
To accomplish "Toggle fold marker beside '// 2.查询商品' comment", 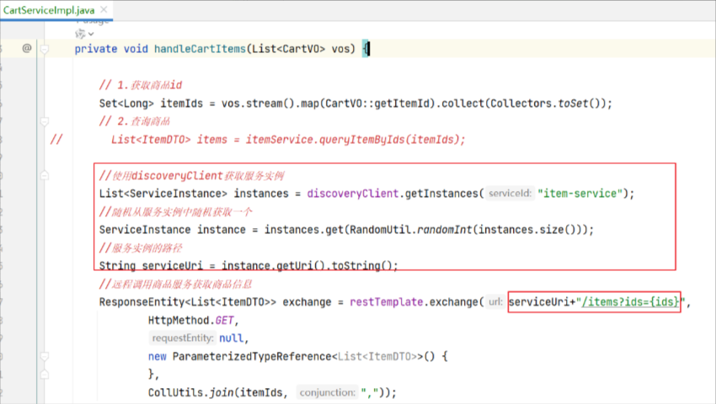I will click(x=45, y=121).
